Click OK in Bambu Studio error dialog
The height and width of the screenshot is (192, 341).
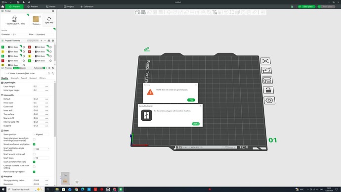point(196,124)
